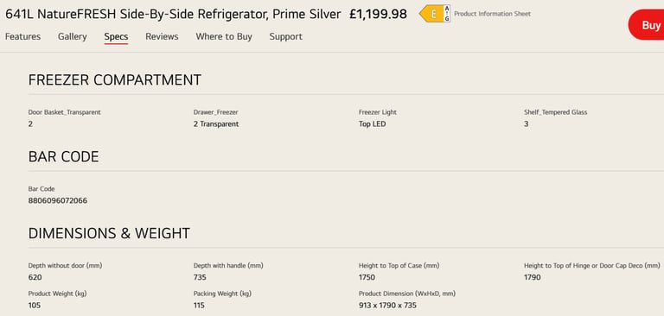The height and width of the screenshot is (316, 664).
Task: Open the Gallery tab
Action: tap(73, 37)
